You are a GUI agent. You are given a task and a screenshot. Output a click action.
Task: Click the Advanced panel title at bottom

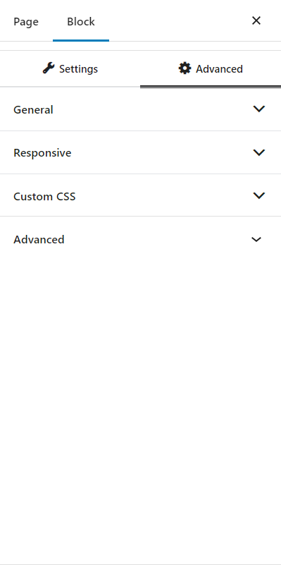(x=39, y=240)
